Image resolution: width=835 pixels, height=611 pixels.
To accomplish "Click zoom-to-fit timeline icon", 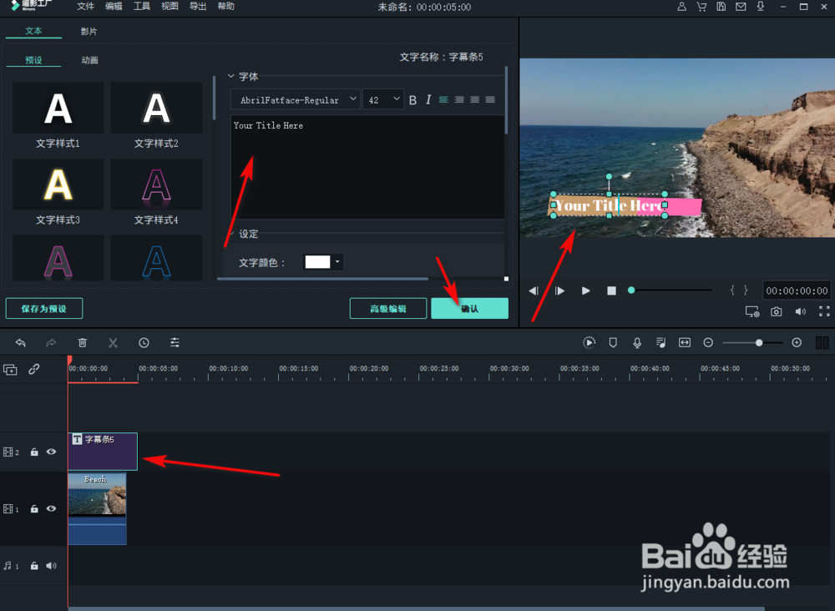I will click(x=685, y=343).
